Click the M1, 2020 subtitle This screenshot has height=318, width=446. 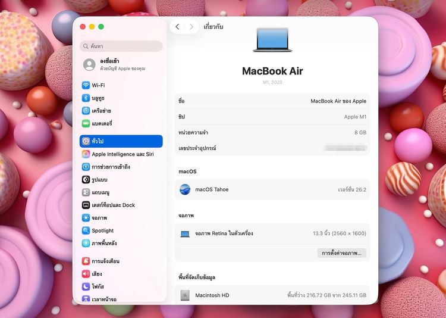pyautogui.click(x=272, y=82)
